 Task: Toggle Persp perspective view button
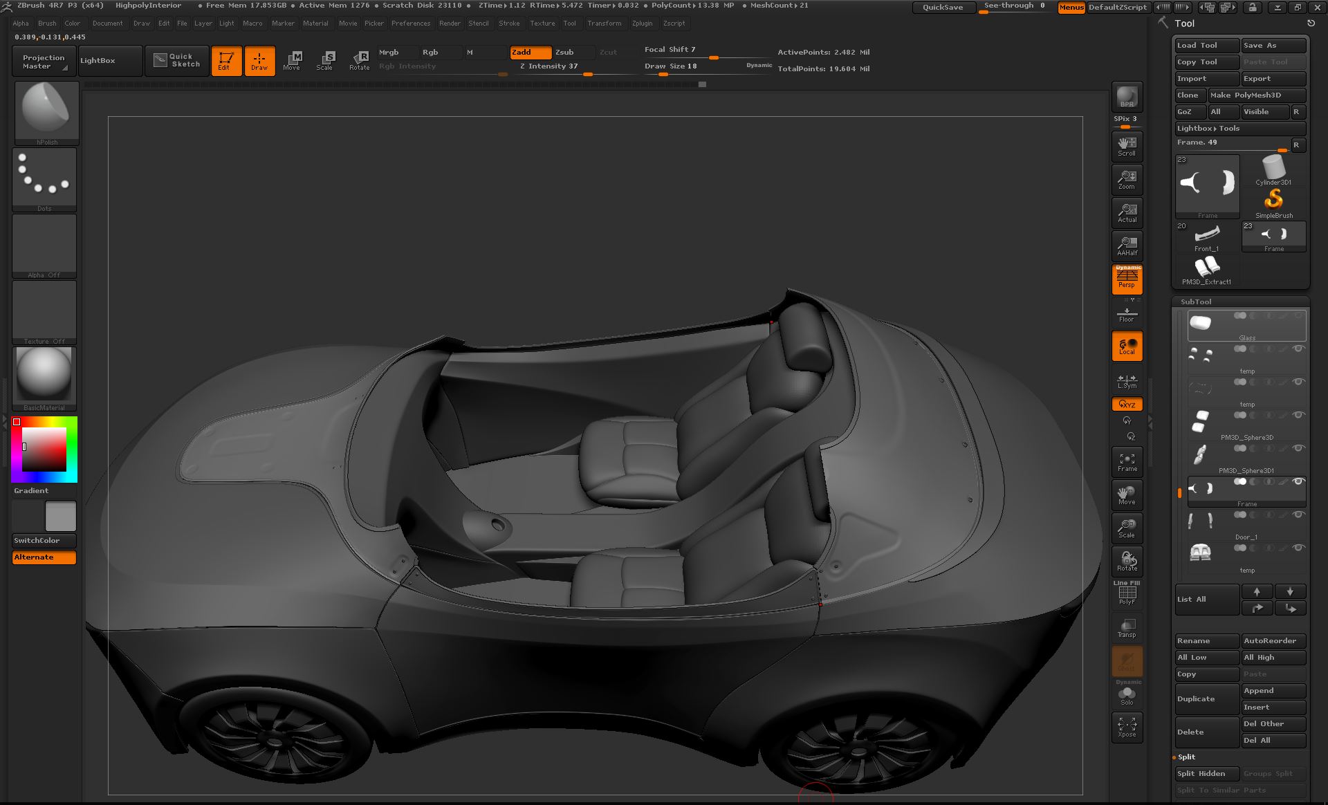tap(1127, 279)
